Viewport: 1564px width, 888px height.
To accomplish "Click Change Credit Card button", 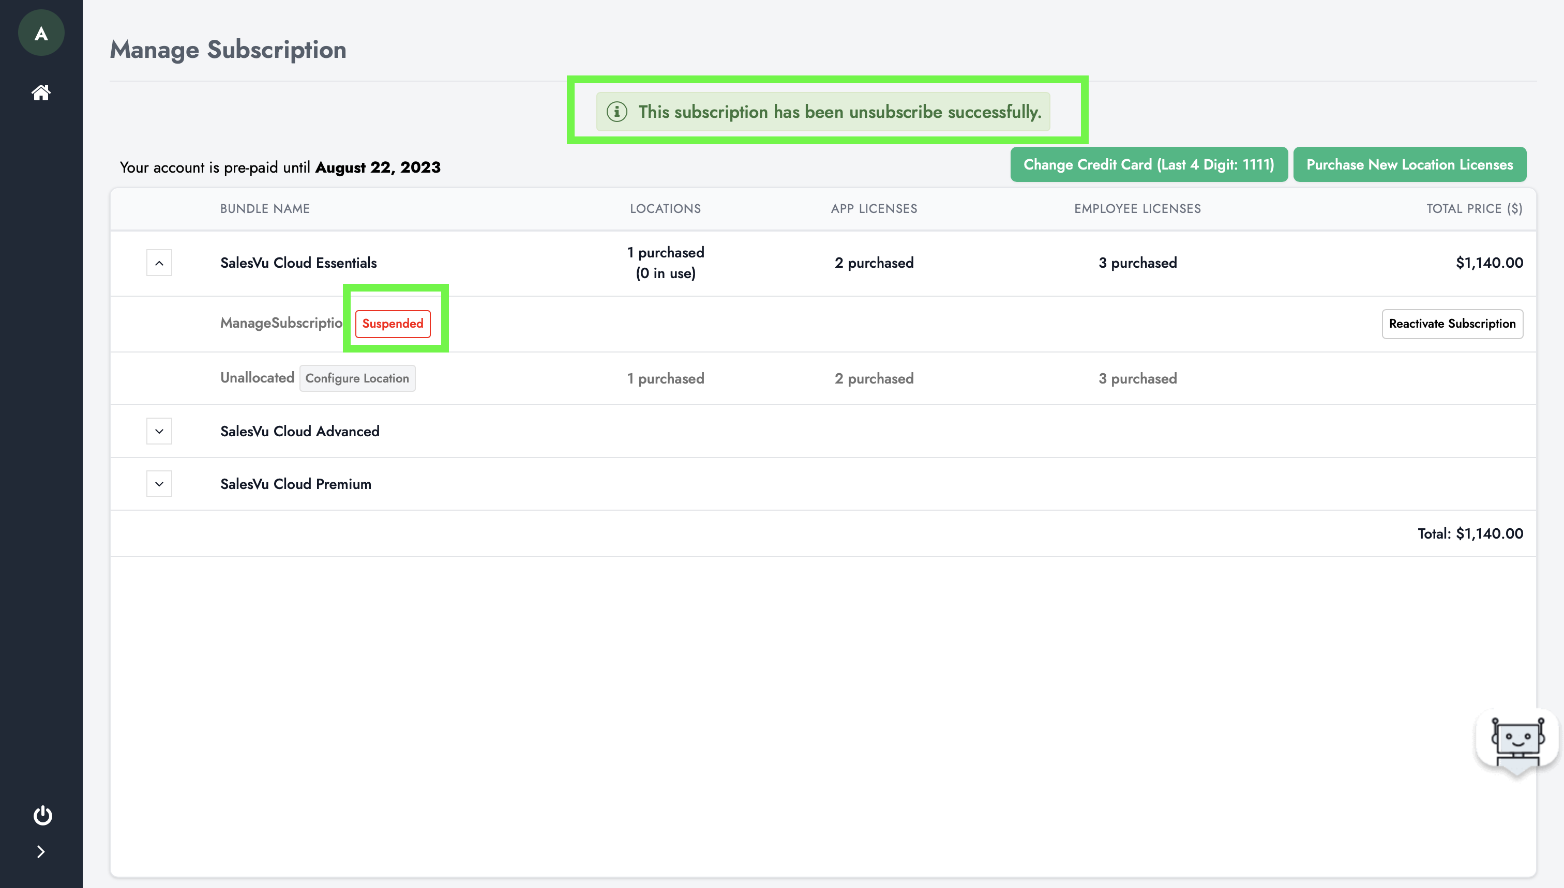I will 1149,165.
